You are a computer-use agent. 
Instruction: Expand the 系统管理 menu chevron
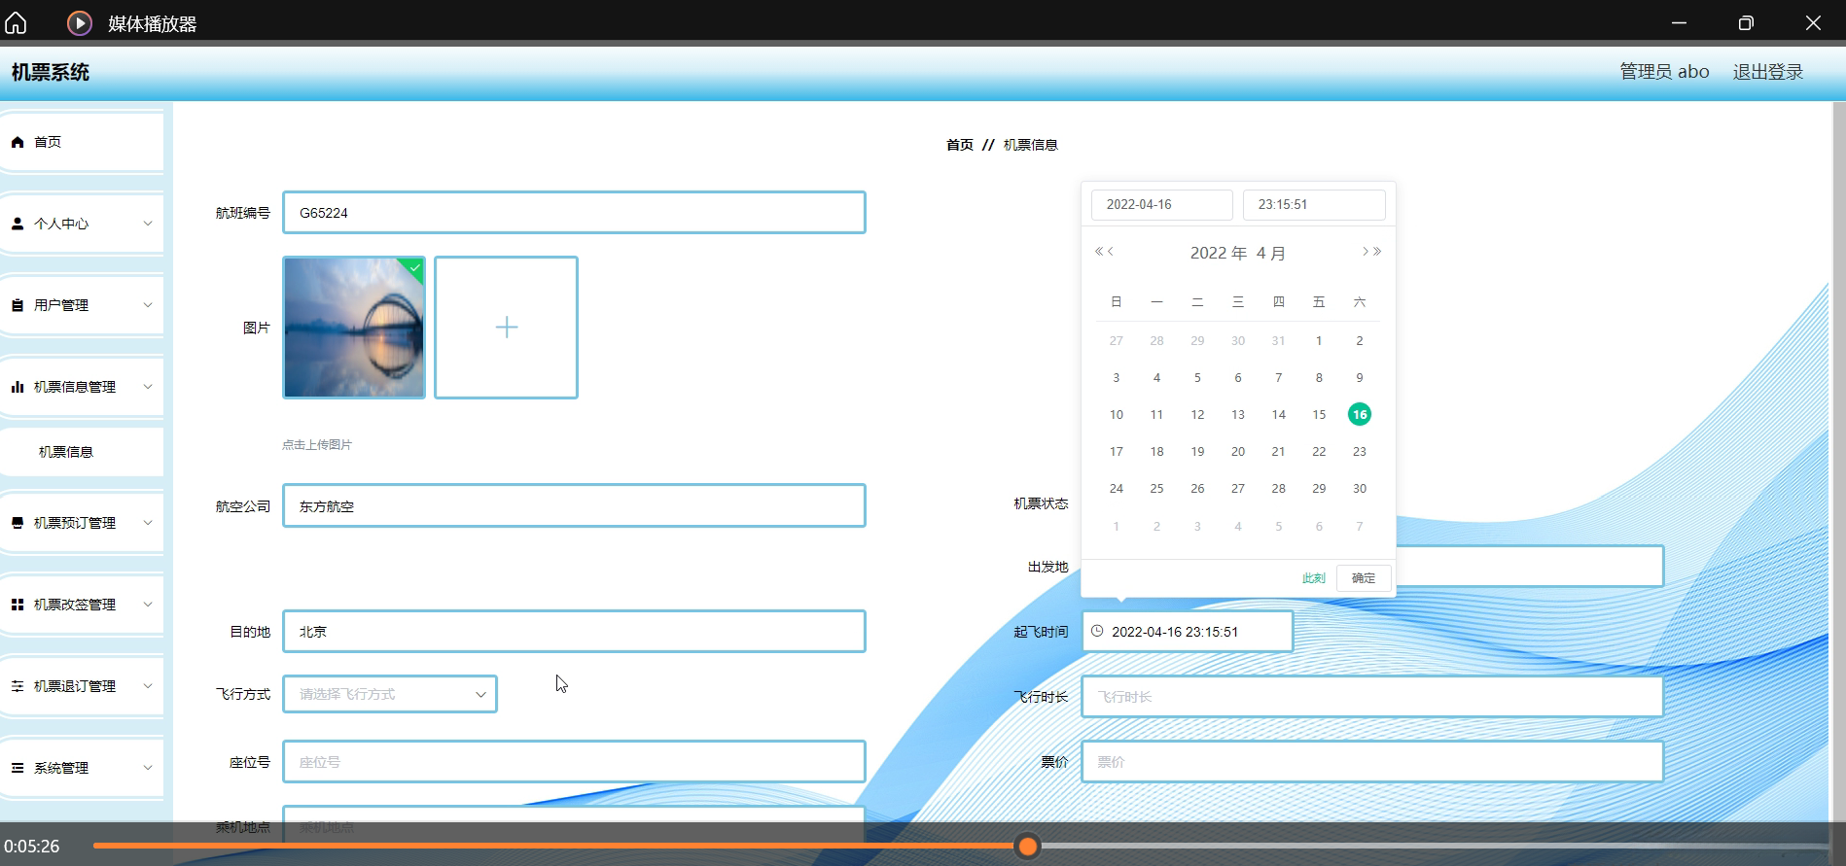coord(148,768)
